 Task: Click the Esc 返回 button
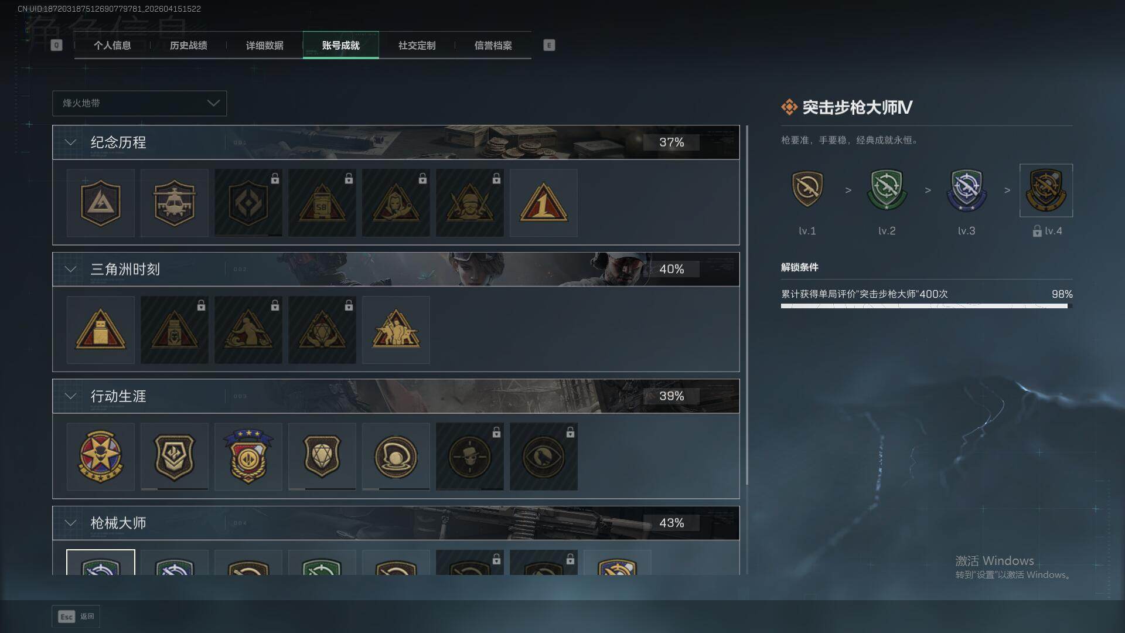pyautogui.click(x=76, y=617)
